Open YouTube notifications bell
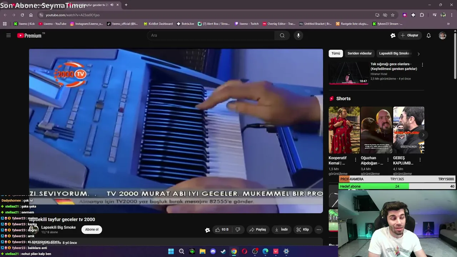 (428, 35)
